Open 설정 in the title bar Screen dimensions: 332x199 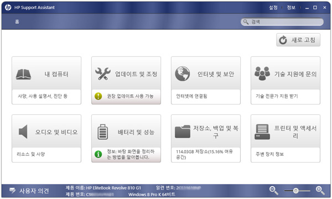tap(273, 8)
